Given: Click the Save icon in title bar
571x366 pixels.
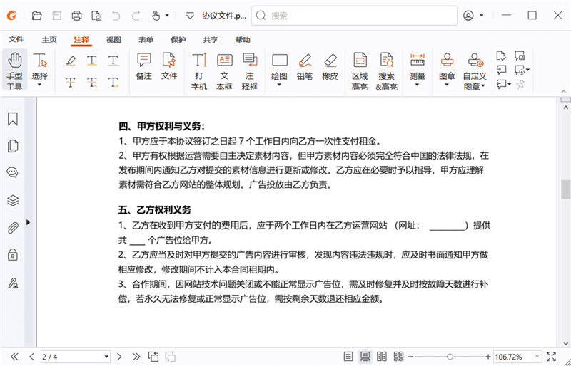Looking at the screenshot, I should coord(57,16).
